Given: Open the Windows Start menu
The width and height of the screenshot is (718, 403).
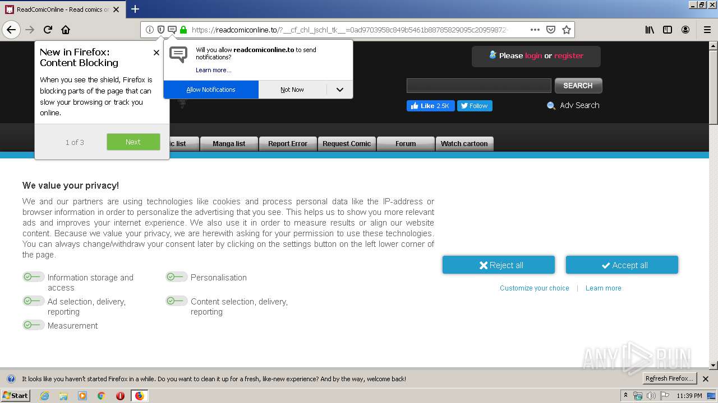Looking at the screenshot, I should tap(15, 396).
